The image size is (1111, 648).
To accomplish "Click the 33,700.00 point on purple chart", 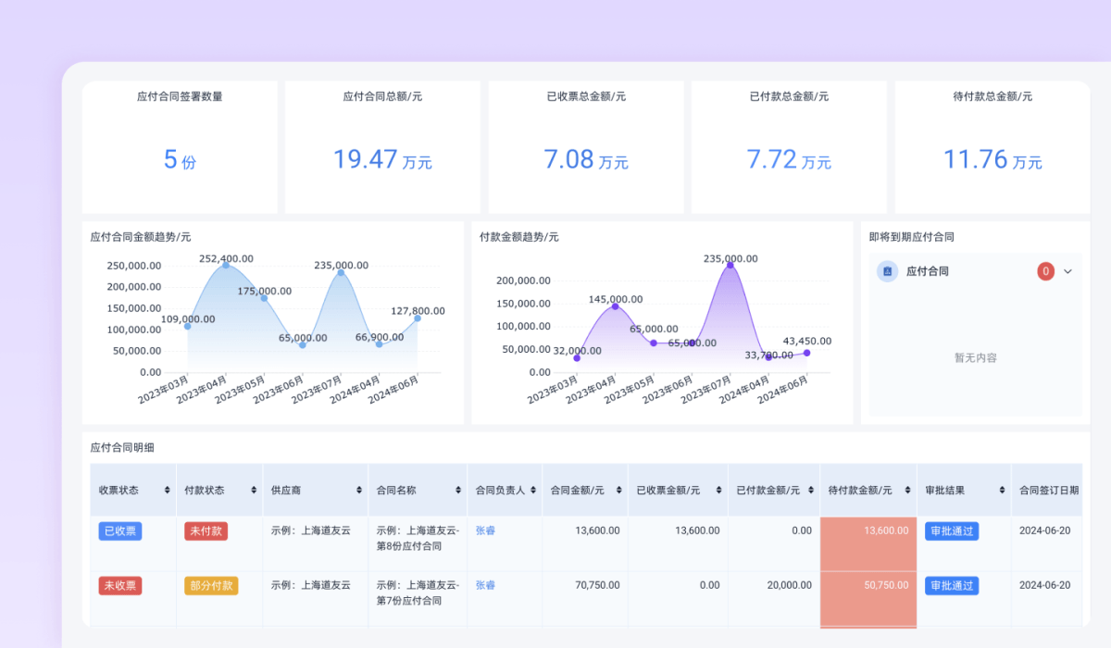I will point(768,357).
